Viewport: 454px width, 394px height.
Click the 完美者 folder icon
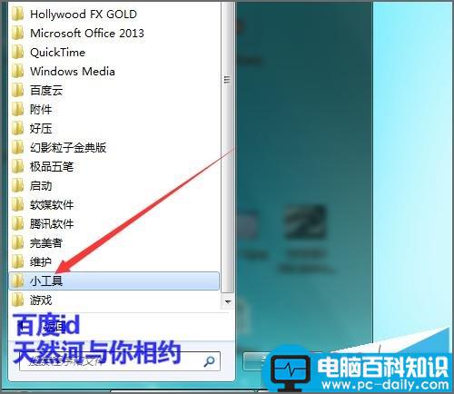(17, 242)
